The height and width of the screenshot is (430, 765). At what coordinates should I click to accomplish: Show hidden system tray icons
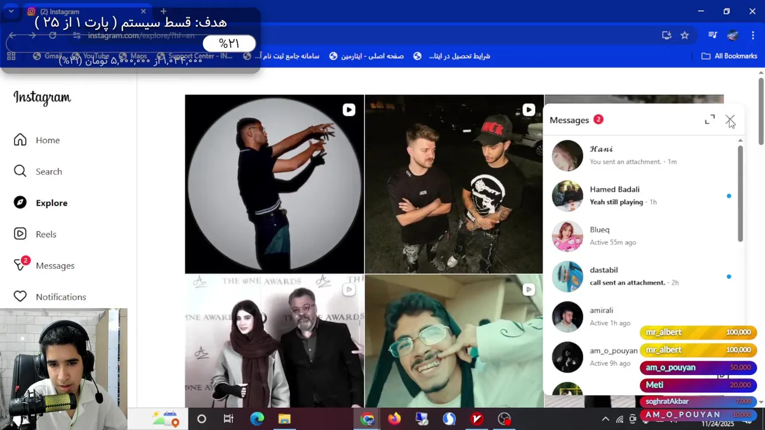(605, 419)
